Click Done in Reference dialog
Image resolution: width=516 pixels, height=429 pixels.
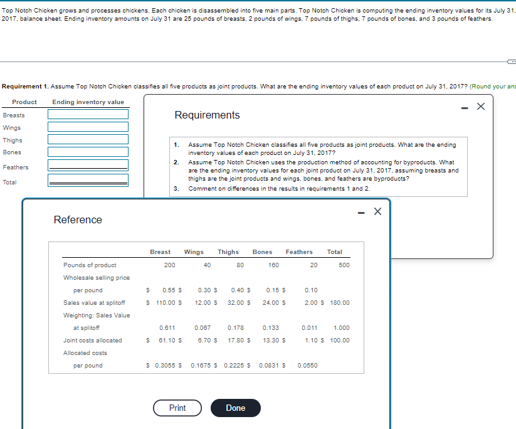(236, 408)
